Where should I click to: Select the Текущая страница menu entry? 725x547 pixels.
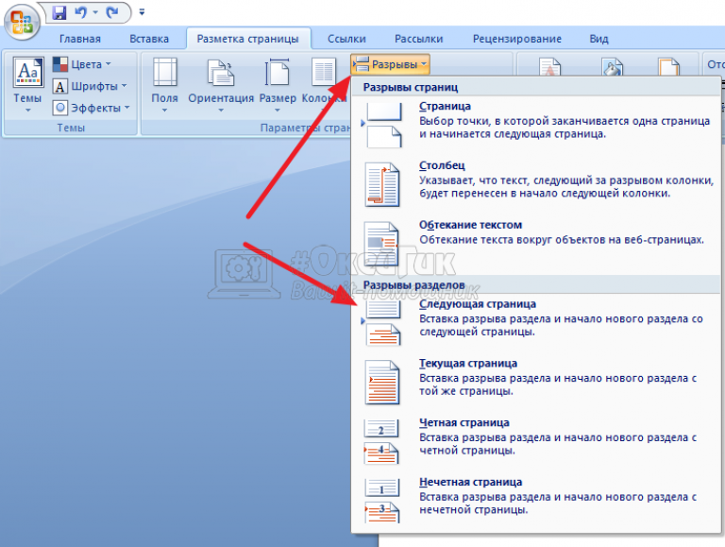(x=468, y=364)
